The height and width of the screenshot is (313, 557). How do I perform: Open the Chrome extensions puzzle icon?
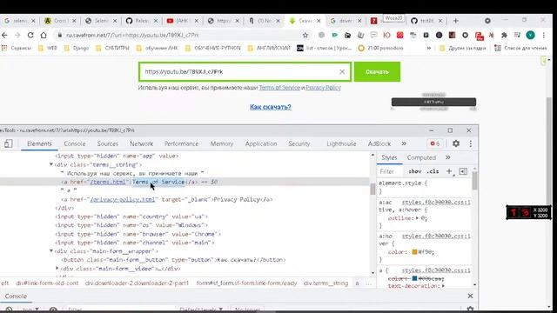coord(504,35)
